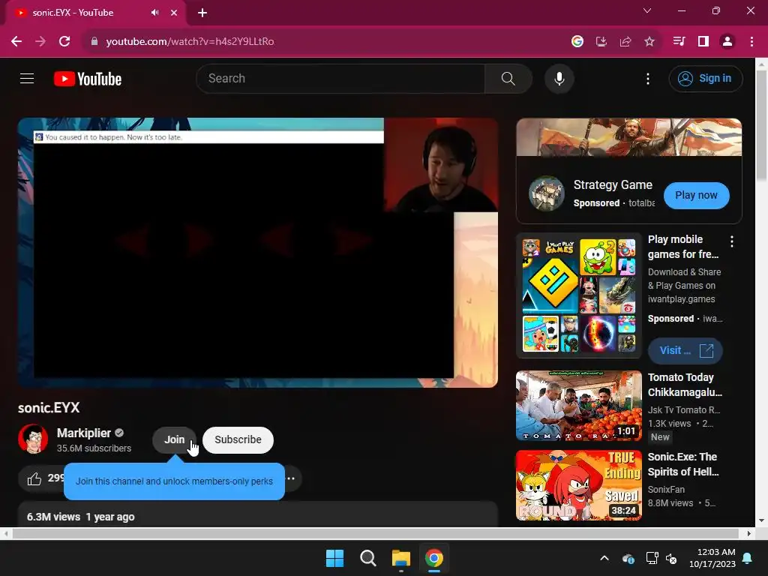Open SonixFan channel name

(x=666, y=489)
